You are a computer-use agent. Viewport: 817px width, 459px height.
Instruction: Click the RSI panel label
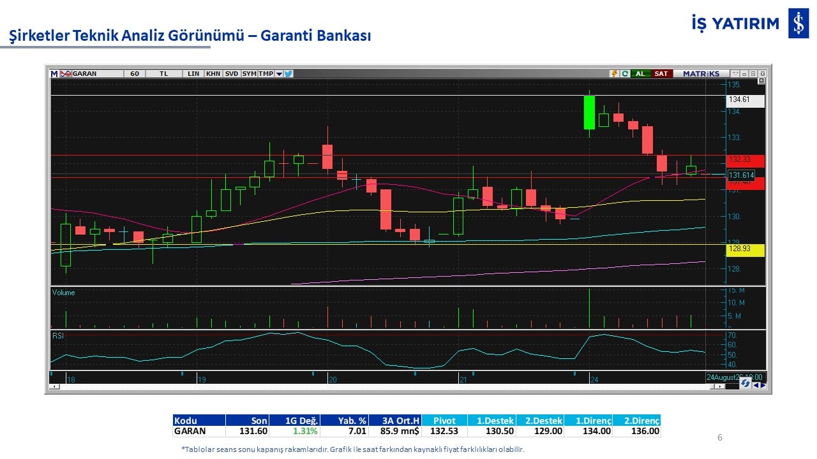pyautogui.click(x=57, y=335)
